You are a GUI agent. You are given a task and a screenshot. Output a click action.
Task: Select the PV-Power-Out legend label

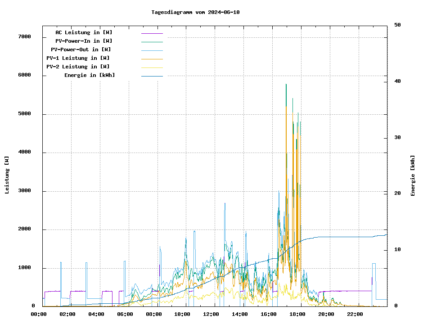coord(81,49)
